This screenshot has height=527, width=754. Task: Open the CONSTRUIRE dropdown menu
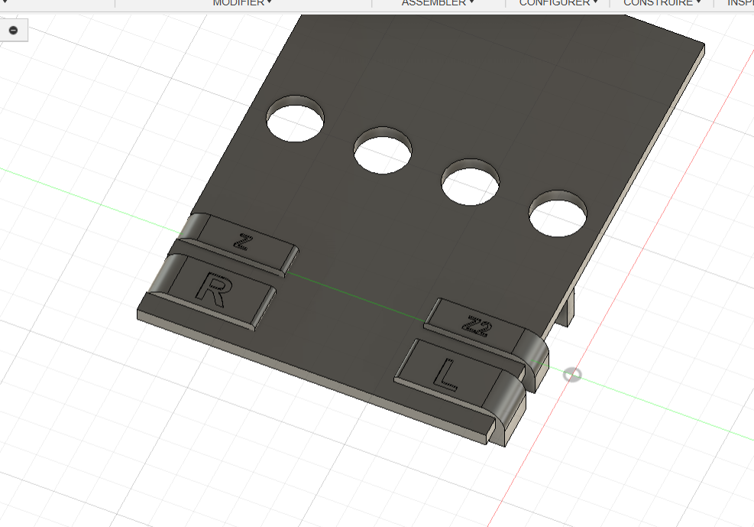click(x=662, y=3)
